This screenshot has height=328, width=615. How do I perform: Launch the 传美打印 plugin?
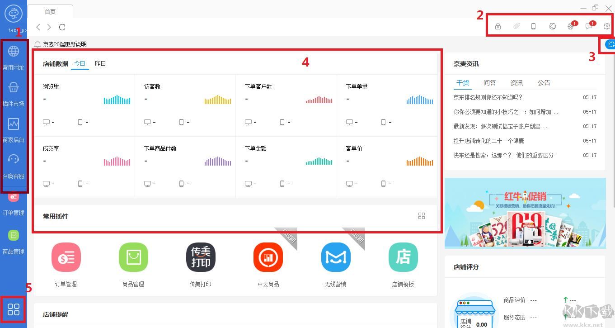(x=201, y=257)
